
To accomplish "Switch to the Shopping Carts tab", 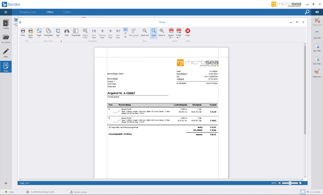I will pos(28,11).
